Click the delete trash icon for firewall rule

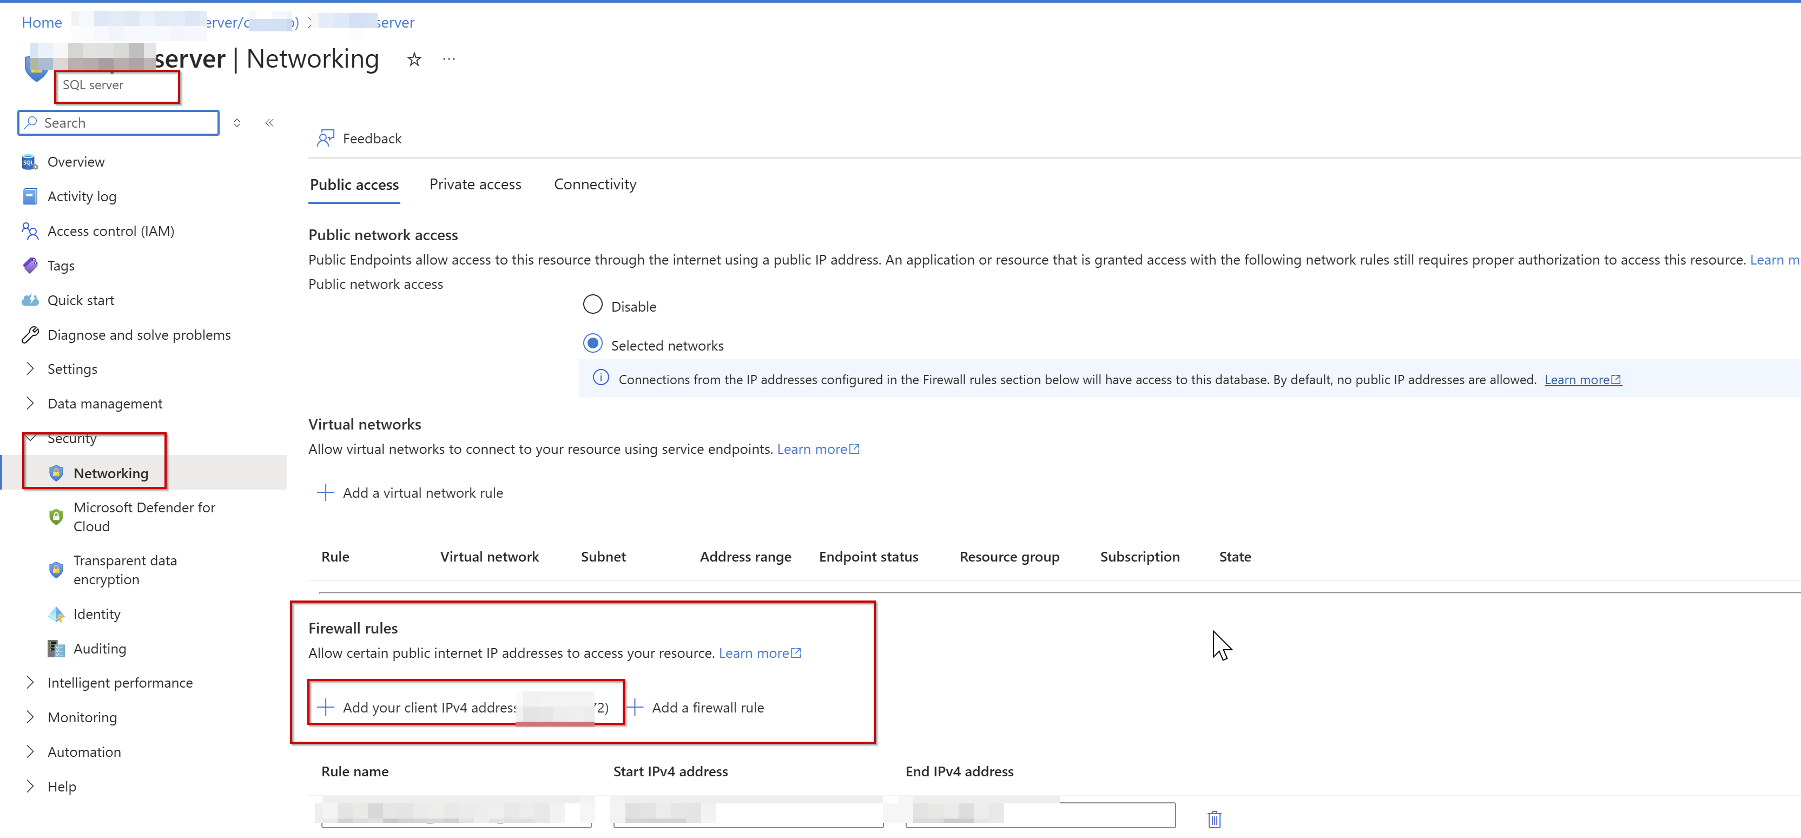click(1213, 819)
